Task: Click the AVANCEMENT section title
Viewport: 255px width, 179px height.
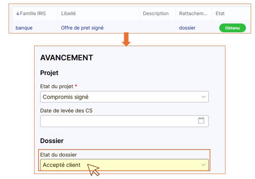Action: [67, 58]
